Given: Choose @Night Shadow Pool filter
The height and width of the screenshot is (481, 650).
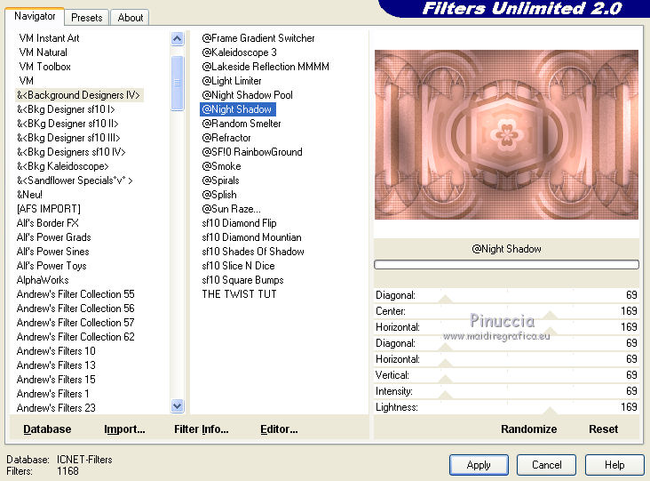Looking at the screenshot, I should click(247, 95).
